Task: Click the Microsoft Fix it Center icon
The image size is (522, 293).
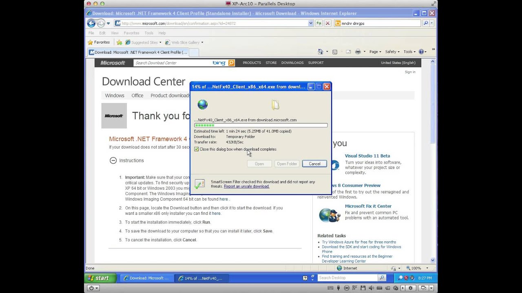Action: [x=330, y=215]
